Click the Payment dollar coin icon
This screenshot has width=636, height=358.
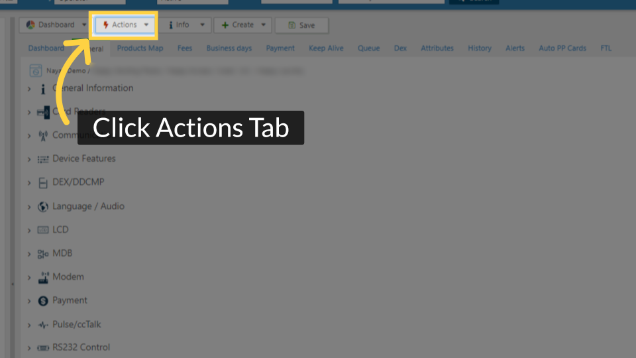[x=43, y=301]
